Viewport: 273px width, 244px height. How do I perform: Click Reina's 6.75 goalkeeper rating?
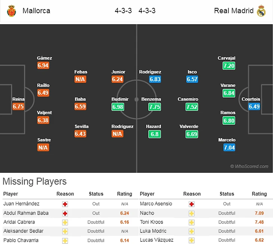coord(18,107)
